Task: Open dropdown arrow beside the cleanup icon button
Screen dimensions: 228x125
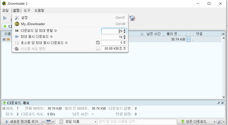Action: coord(53,121)
